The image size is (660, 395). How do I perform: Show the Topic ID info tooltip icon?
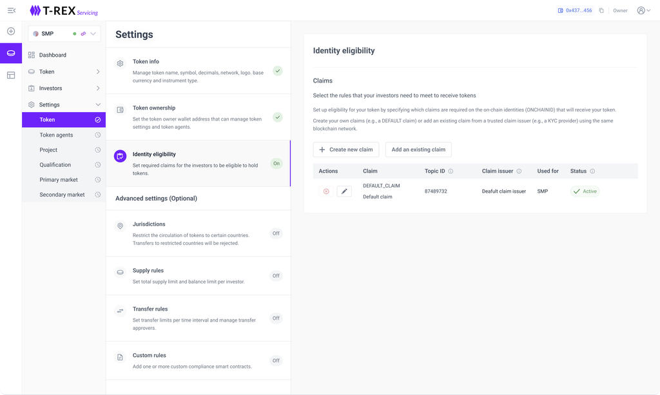pyautogui.click(x=451, y=171)
